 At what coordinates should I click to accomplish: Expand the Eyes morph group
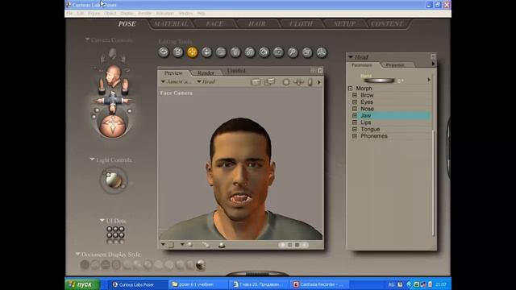[355, 102]
